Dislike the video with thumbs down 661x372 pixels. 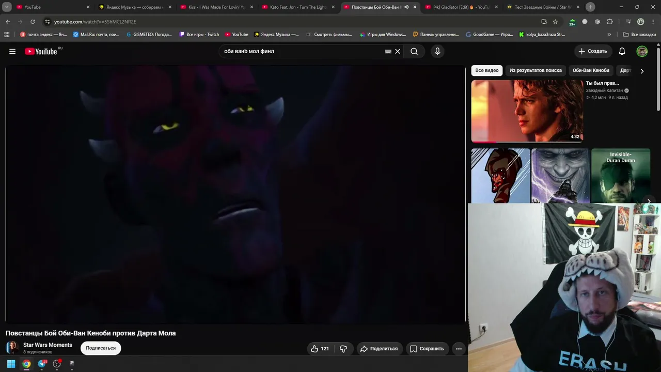pyautogui.click(x=343, y=349)
